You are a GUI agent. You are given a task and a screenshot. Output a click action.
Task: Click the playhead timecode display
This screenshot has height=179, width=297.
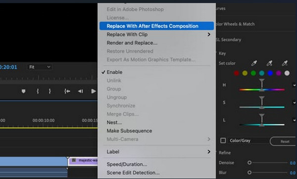[8, 67]
